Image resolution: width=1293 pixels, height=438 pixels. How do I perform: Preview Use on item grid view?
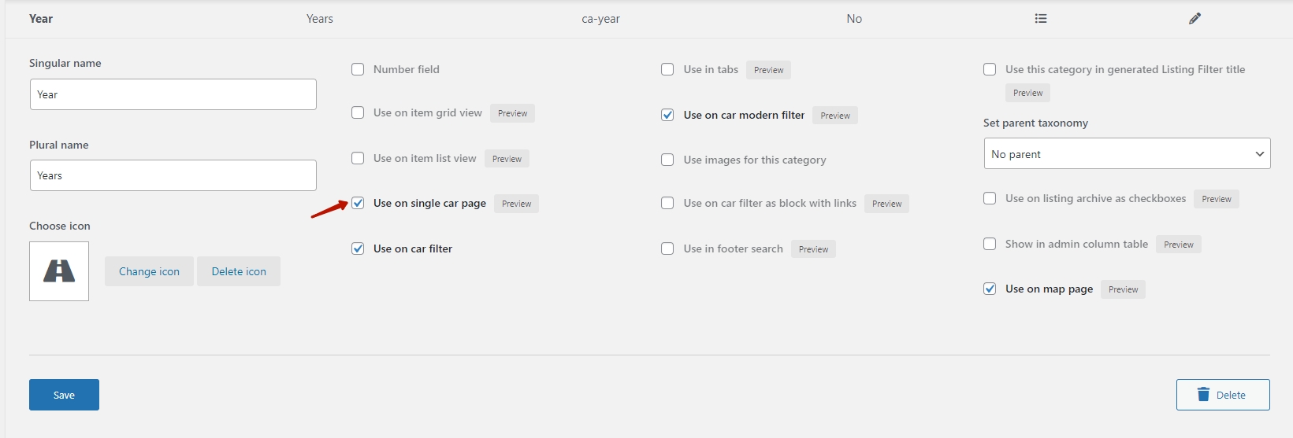[512, 113]
